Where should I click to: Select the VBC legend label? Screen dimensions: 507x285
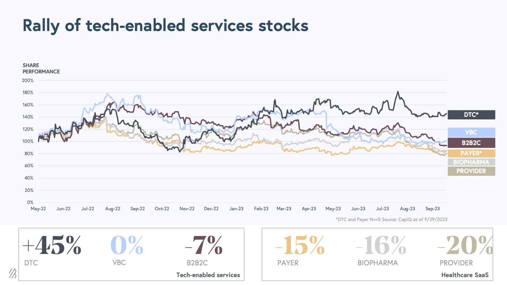[x=471, y=132]
